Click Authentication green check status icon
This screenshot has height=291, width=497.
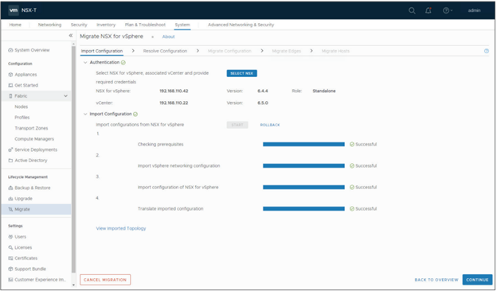[x=123, y=63]
